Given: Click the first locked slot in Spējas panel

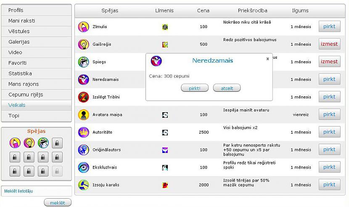Looking at the screenshot, I should [57, 143].
